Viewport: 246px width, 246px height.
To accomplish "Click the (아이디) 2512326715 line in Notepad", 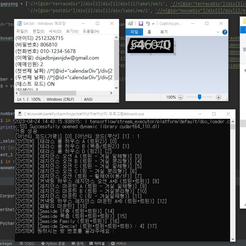I will tap(39, 38).
